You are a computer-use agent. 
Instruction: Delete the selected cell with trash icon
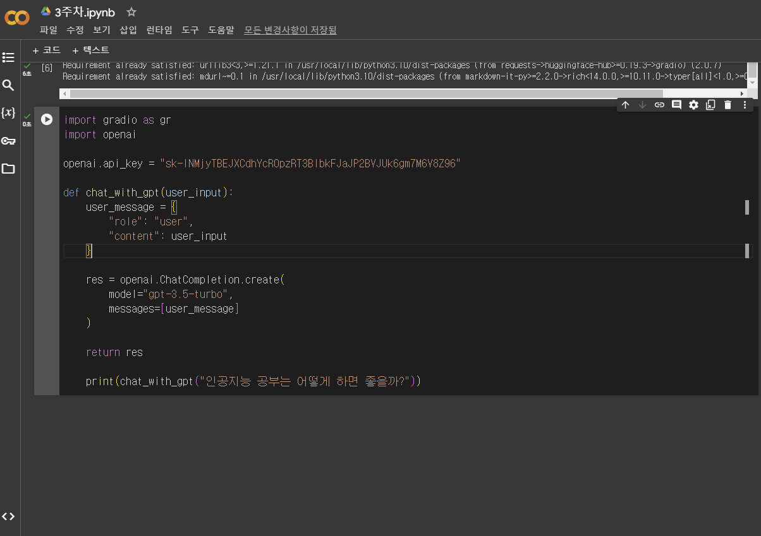click(728, 105)
